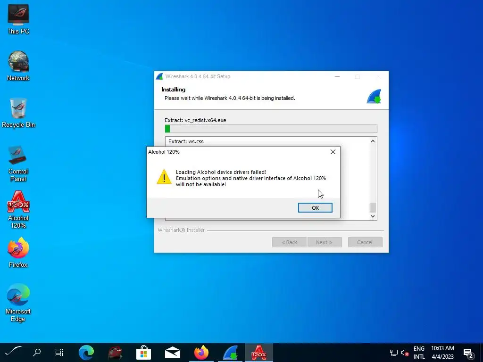Click scroll up arrow in install log
Viewport: 483px width, 362px height.
[x=373, y=141]
